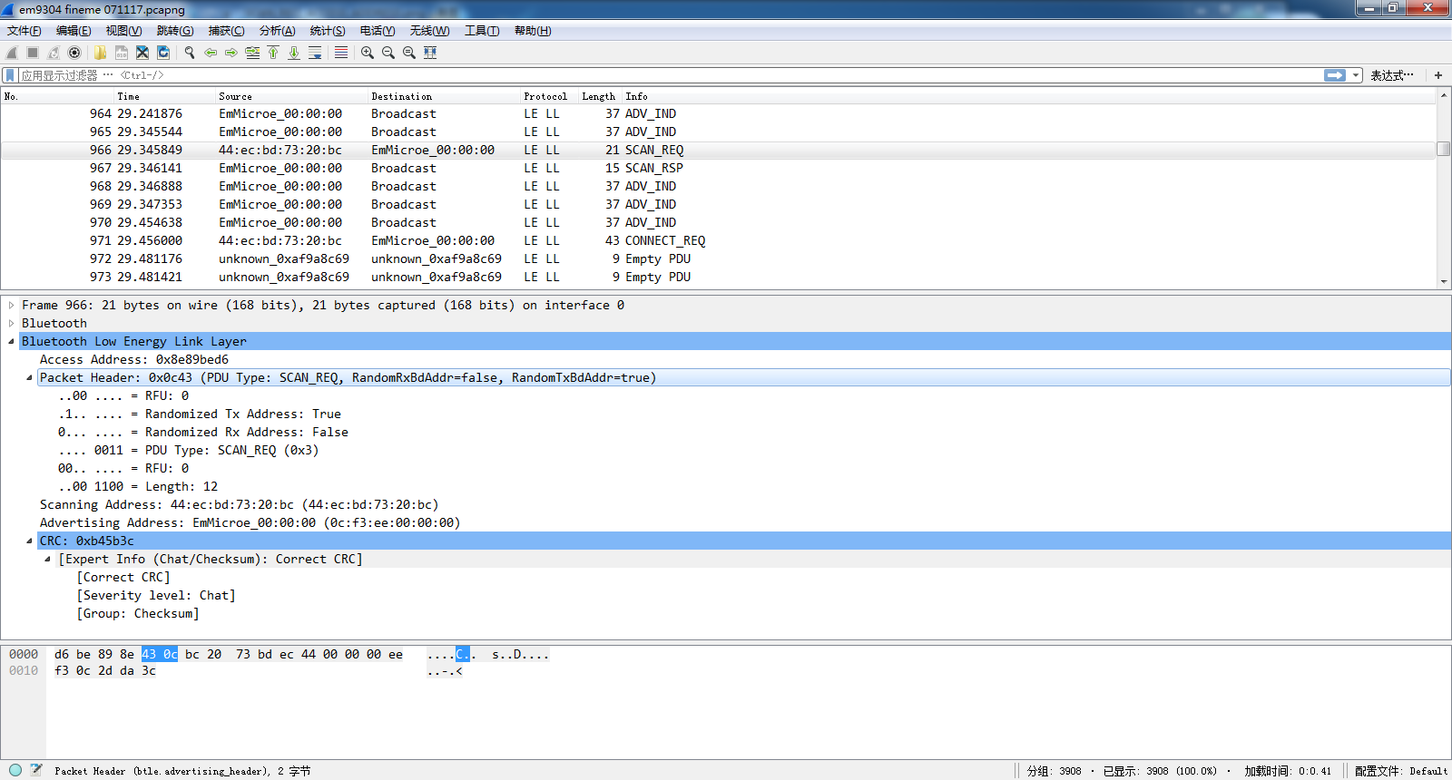Open the 编辑(E) menu
This screenshot has width=1452, height=780.
pos(74,31)
